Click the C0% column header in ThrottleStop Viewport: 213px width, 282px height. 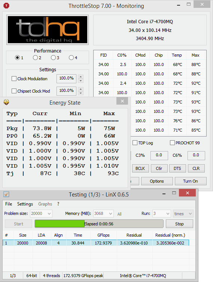(122, 55)
